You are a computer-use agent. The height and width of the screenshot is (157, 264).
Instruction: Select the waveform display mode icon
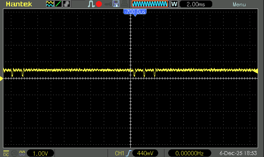50,4
